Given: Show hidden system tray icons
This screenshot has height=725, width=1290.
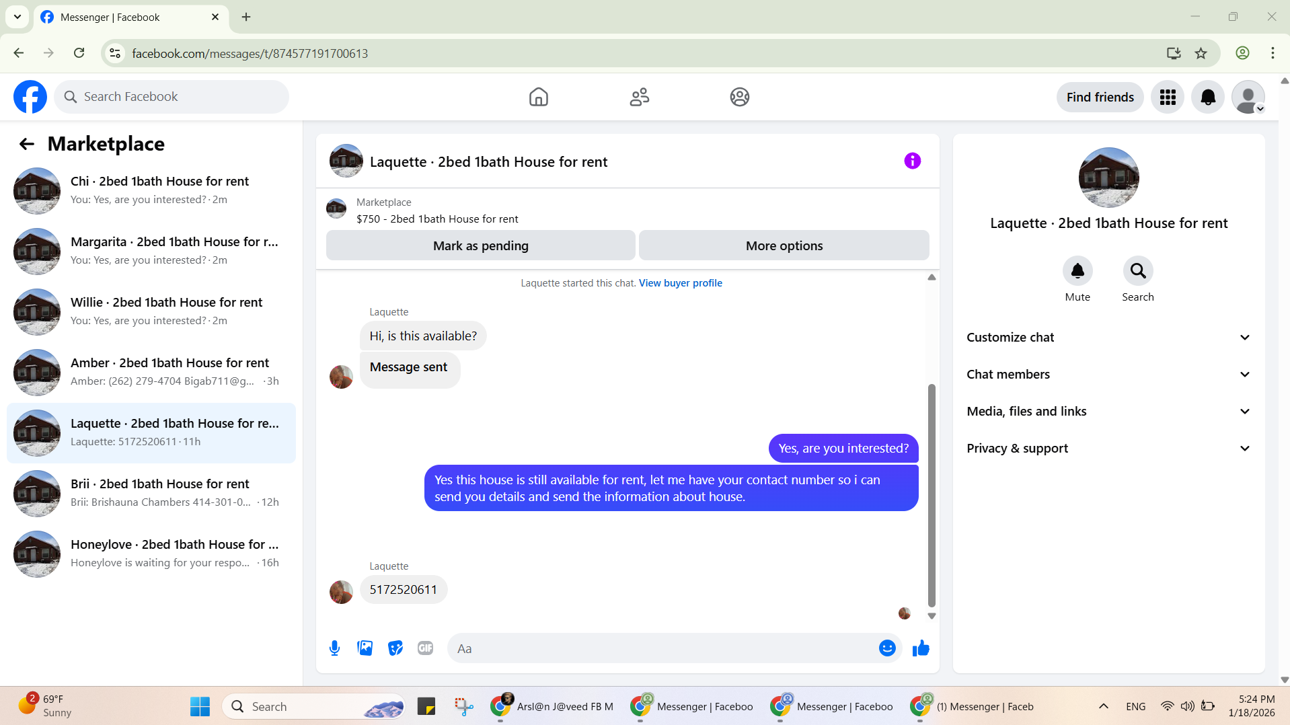Looking at the screenshot, I should tap(1104, 707).
